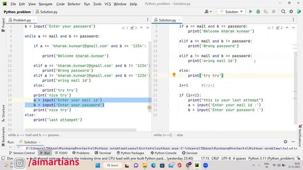Open the Python Packages tool window

point(131,153)
